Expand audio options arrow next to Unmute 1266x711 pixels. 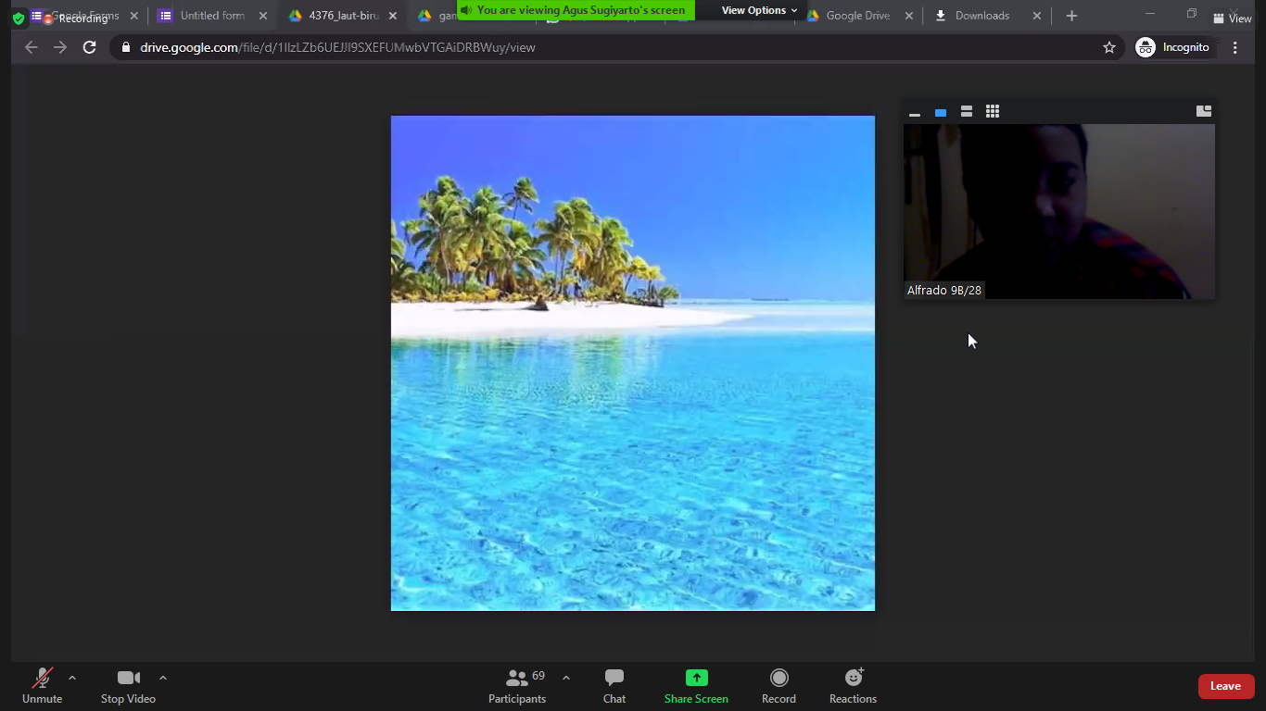click(72, 678)
